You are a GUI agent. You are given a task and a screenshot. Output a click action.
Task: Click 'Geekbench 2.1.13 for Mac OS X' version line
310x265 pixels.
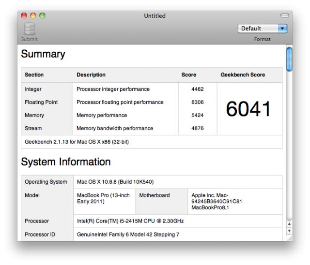click(77, 142)
